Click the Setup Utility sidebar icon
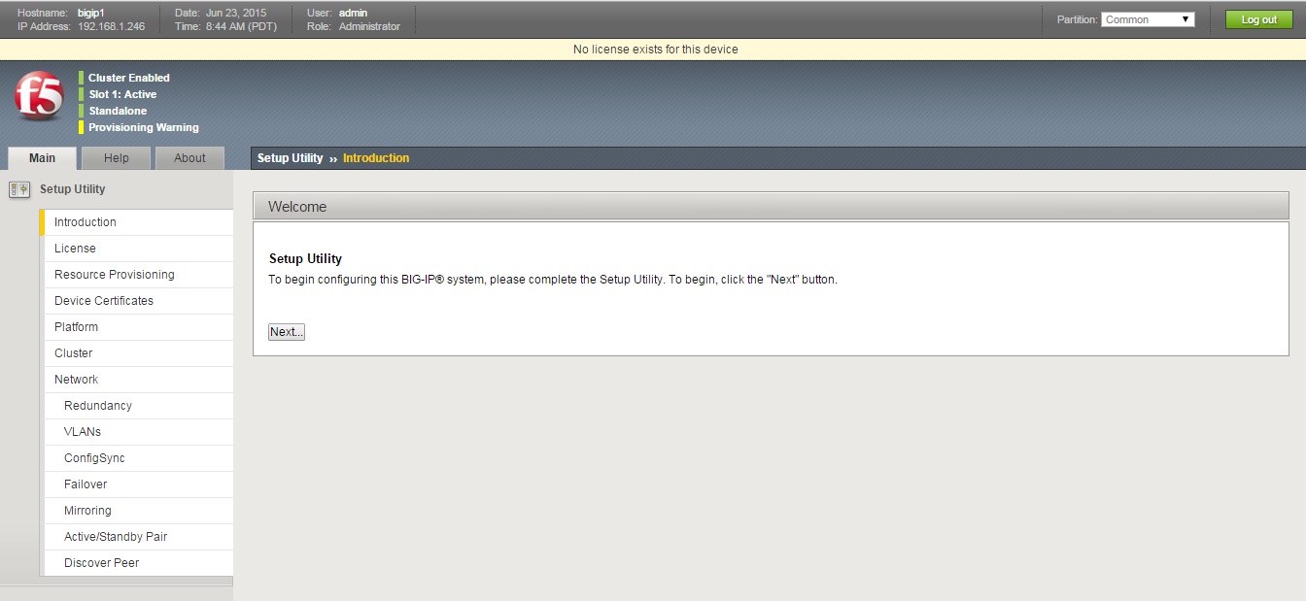1306x601 pixels. point(19,189)
